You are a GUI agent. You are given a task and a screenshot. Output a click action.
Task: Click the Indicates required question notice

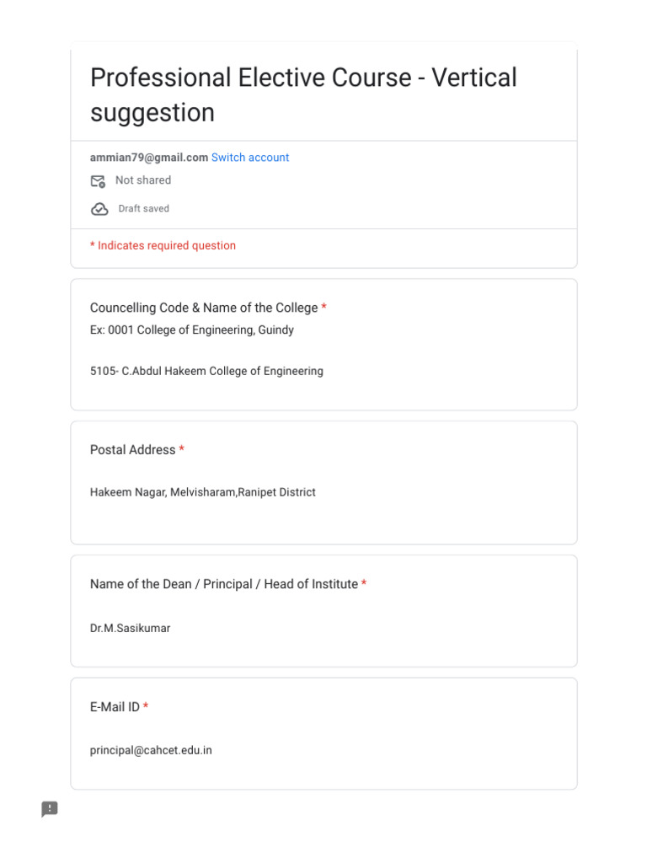tap(163, 246)
